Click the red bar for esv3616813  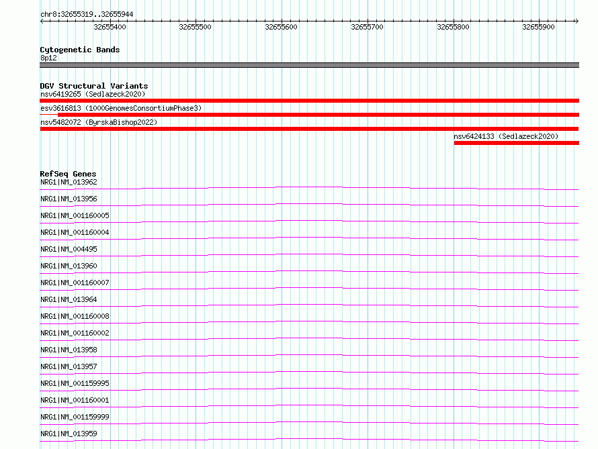click(318, 115)
